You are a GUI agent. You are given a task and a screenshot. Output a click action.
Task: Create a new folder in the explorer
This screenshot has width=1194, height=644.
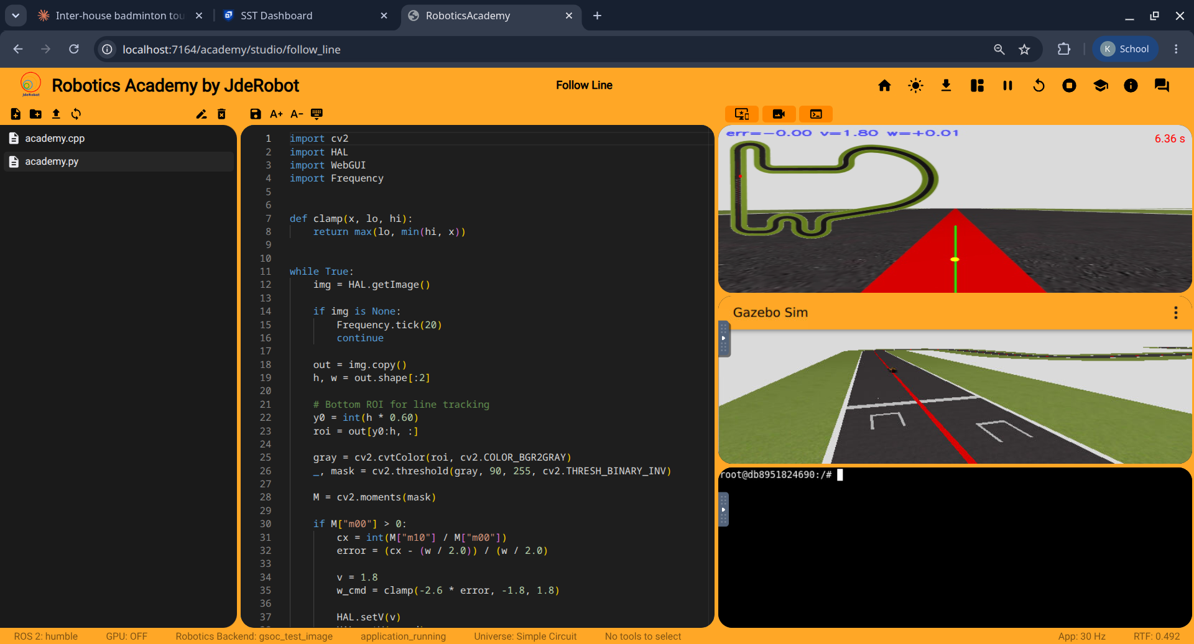click(35, 114)
